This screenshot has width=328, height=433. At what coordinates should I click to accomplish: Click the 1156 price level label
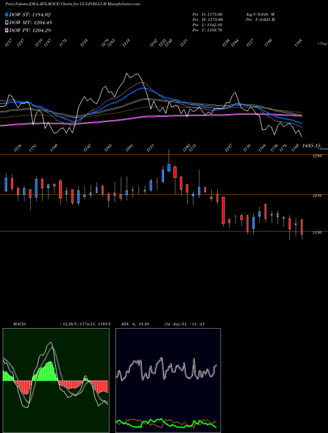317,232
